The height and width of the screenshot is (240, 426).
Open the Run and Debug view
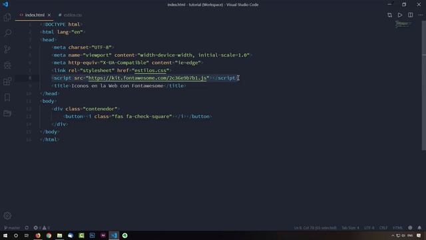[7, 65]
